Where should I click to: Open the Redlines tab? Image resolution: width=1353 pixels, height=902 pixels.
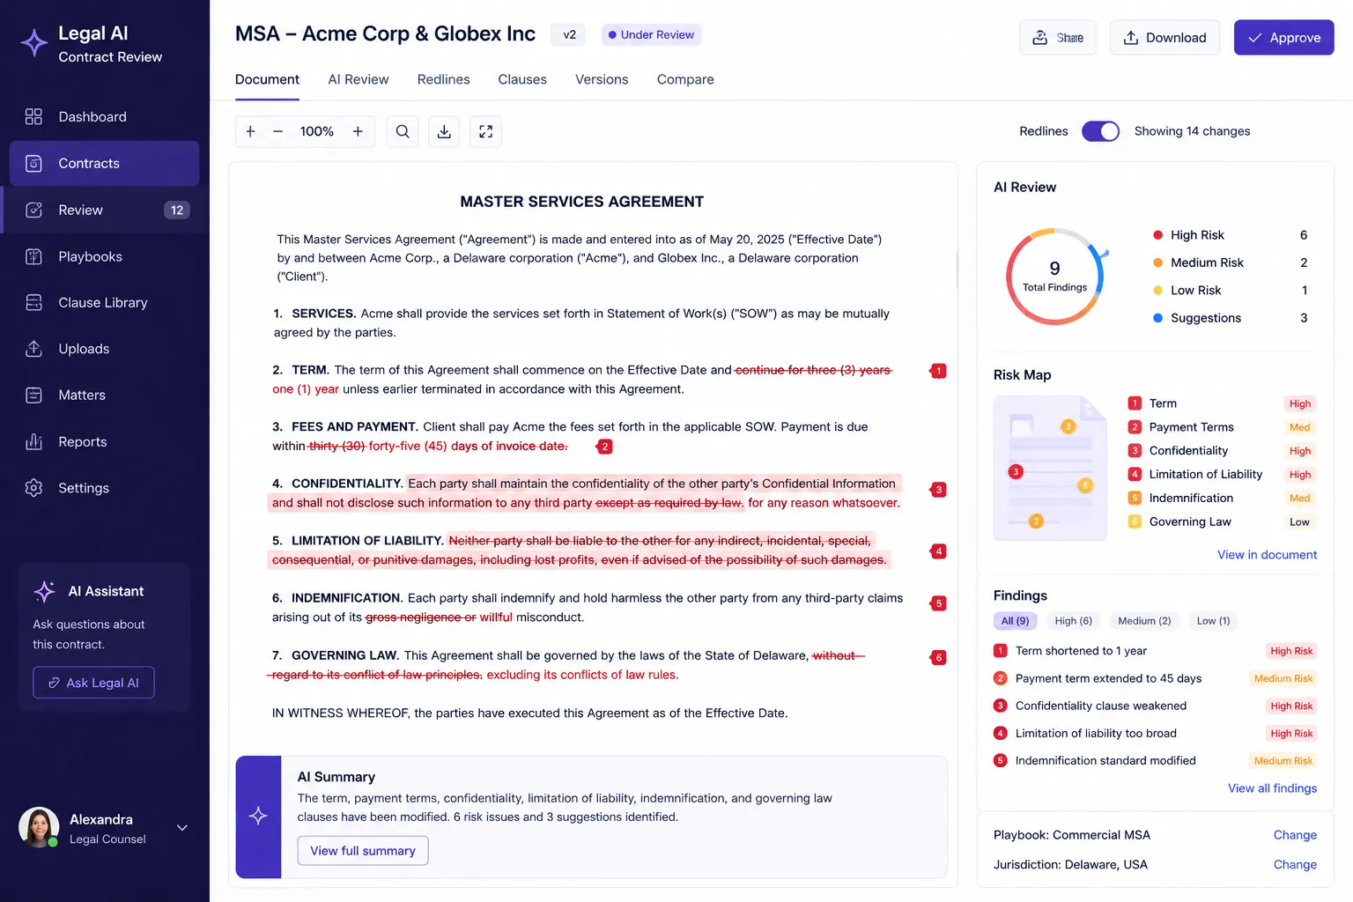click(x=443, y=79)
